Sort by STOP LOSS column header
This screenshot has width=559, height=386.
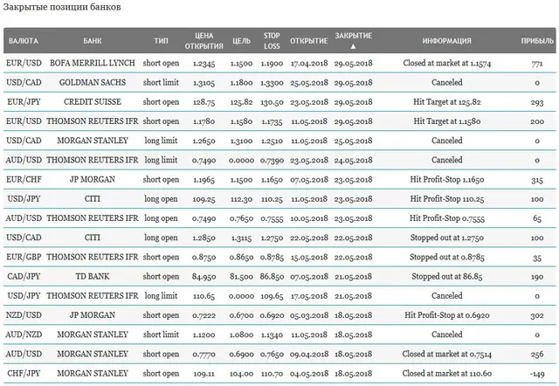pos(272,41)
